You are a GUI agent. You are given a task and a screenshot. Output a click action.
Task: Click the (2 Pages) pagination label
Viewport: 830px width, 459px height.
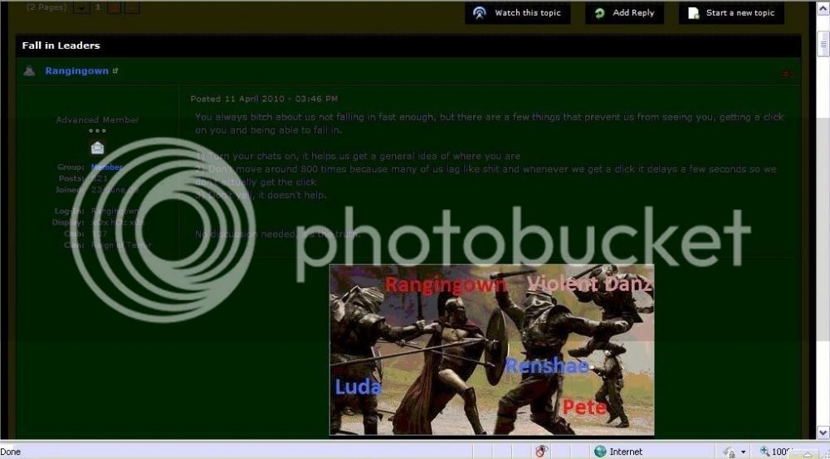point(46,7)
